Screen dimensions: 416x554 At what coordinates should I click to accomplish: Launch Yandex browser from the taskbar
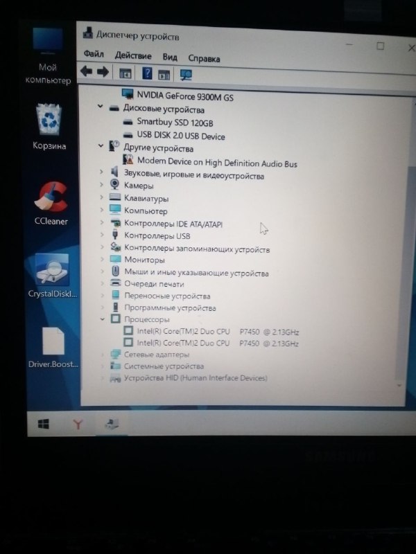pos(78,424)
